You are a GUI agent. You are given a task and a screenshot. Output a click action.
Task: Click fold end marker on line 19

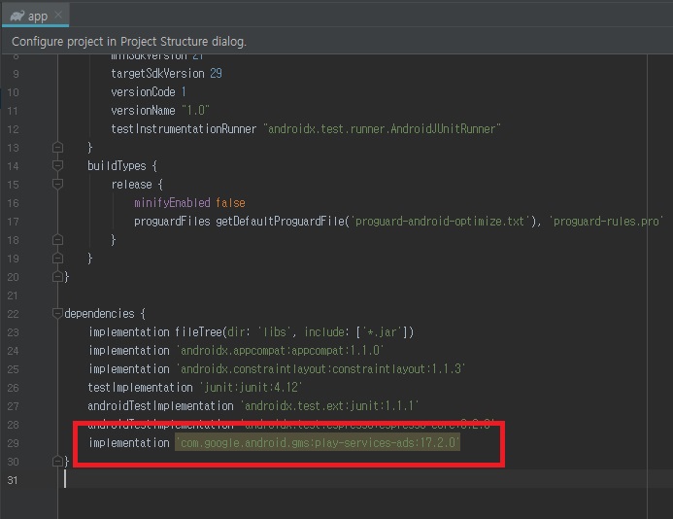click(x=57, y=258)
